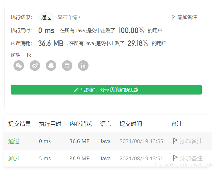
Task: Click the large 0 ms runtime value
Action: click(46, 30)
